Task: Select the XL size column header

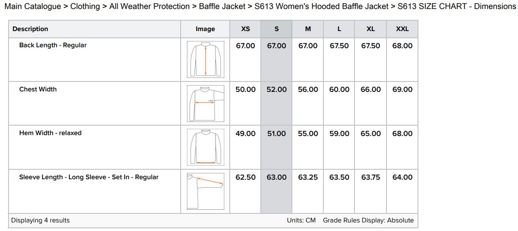Action: (x=371, y=29)
